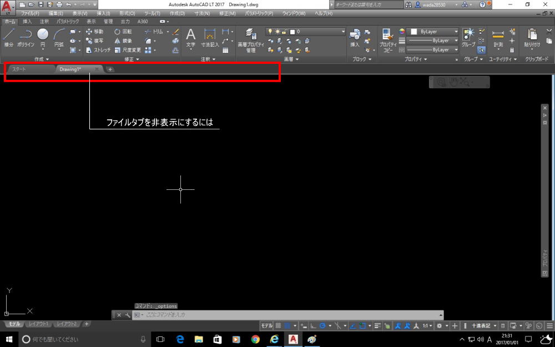Switch to the レイアウト1 layout tab
The width and height of the screenshot is (555, 347).
(39, 324)
